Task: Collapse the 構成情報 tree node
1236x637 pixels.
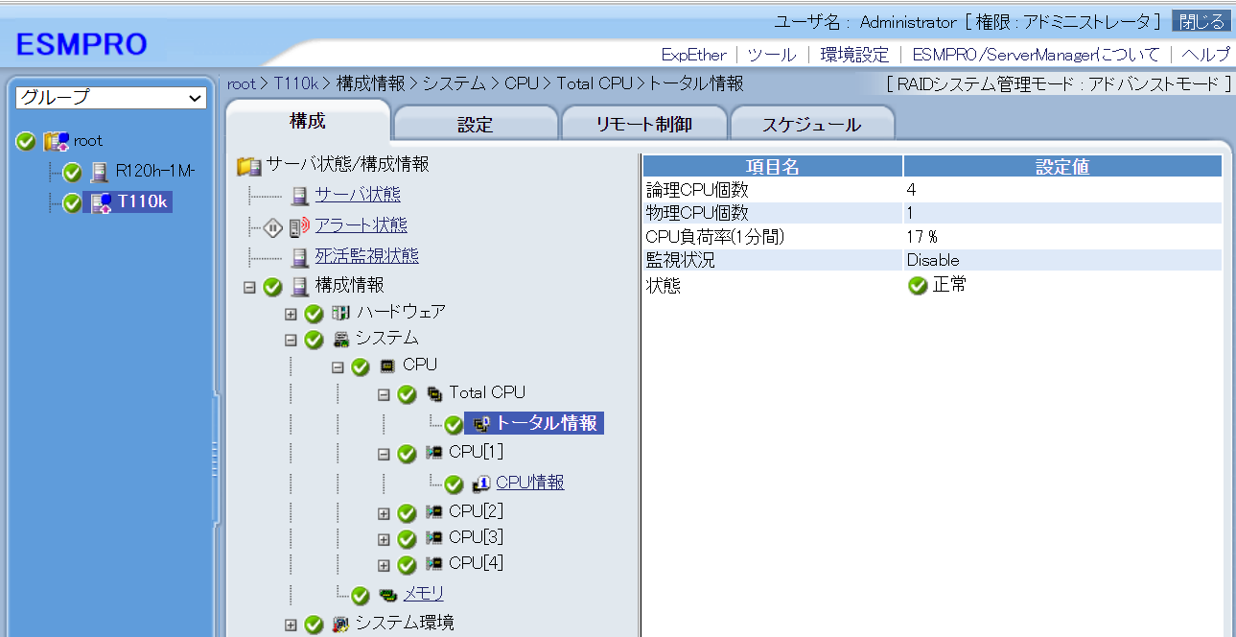Action: (x=249, y=287)
